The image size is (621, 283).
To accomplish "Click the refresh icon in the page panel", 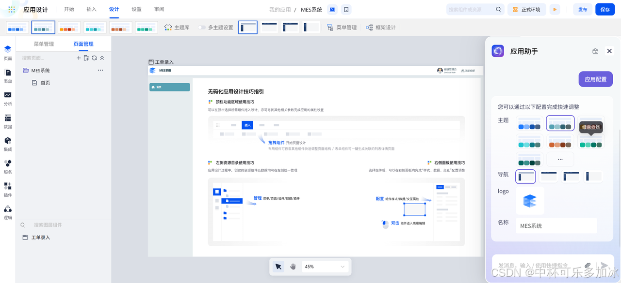I will pos(94,58).
